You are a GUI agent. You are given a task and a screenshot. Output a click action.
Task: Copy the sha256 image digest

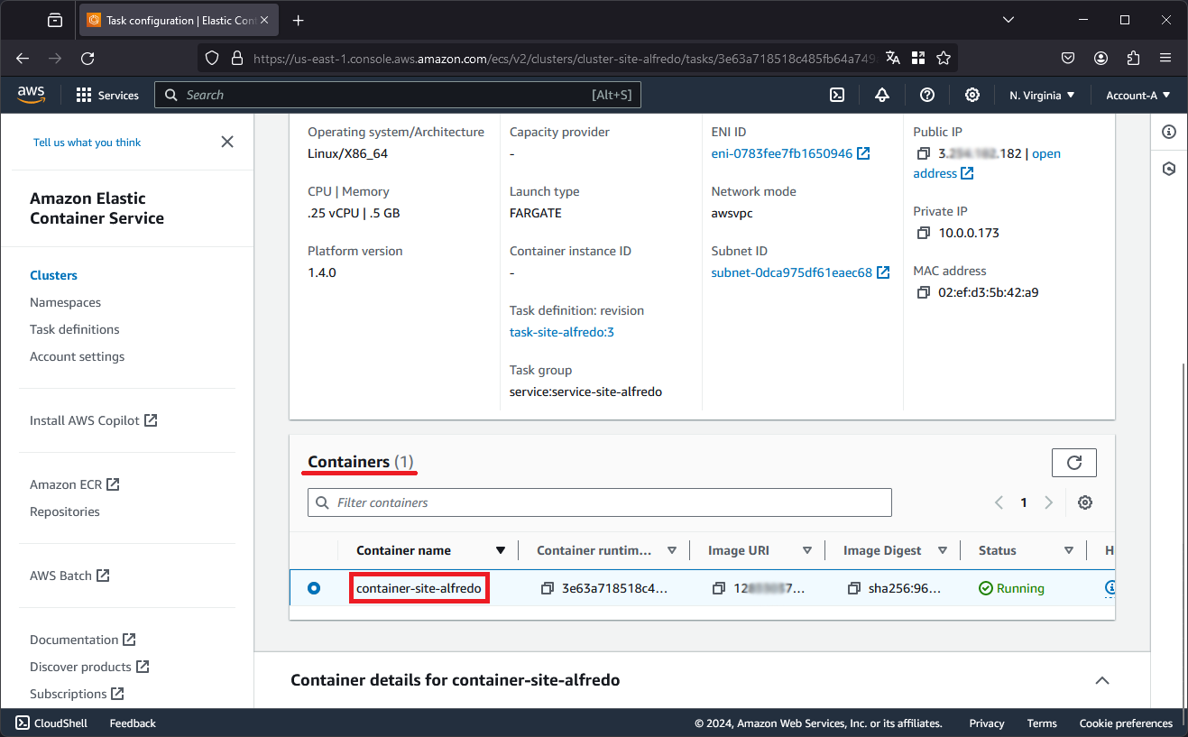pyautogui.click(x=853, y=588)
